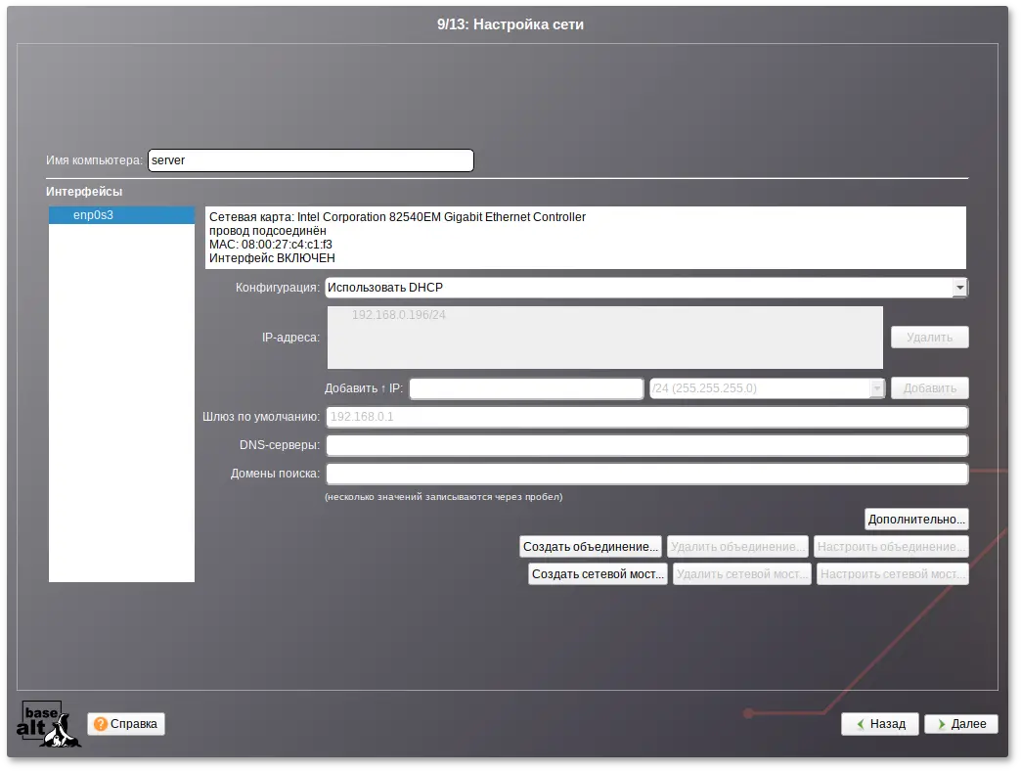Click the Конфигурация dropdown arrow
Viewport: 1021px width, 771px height.
959,288
